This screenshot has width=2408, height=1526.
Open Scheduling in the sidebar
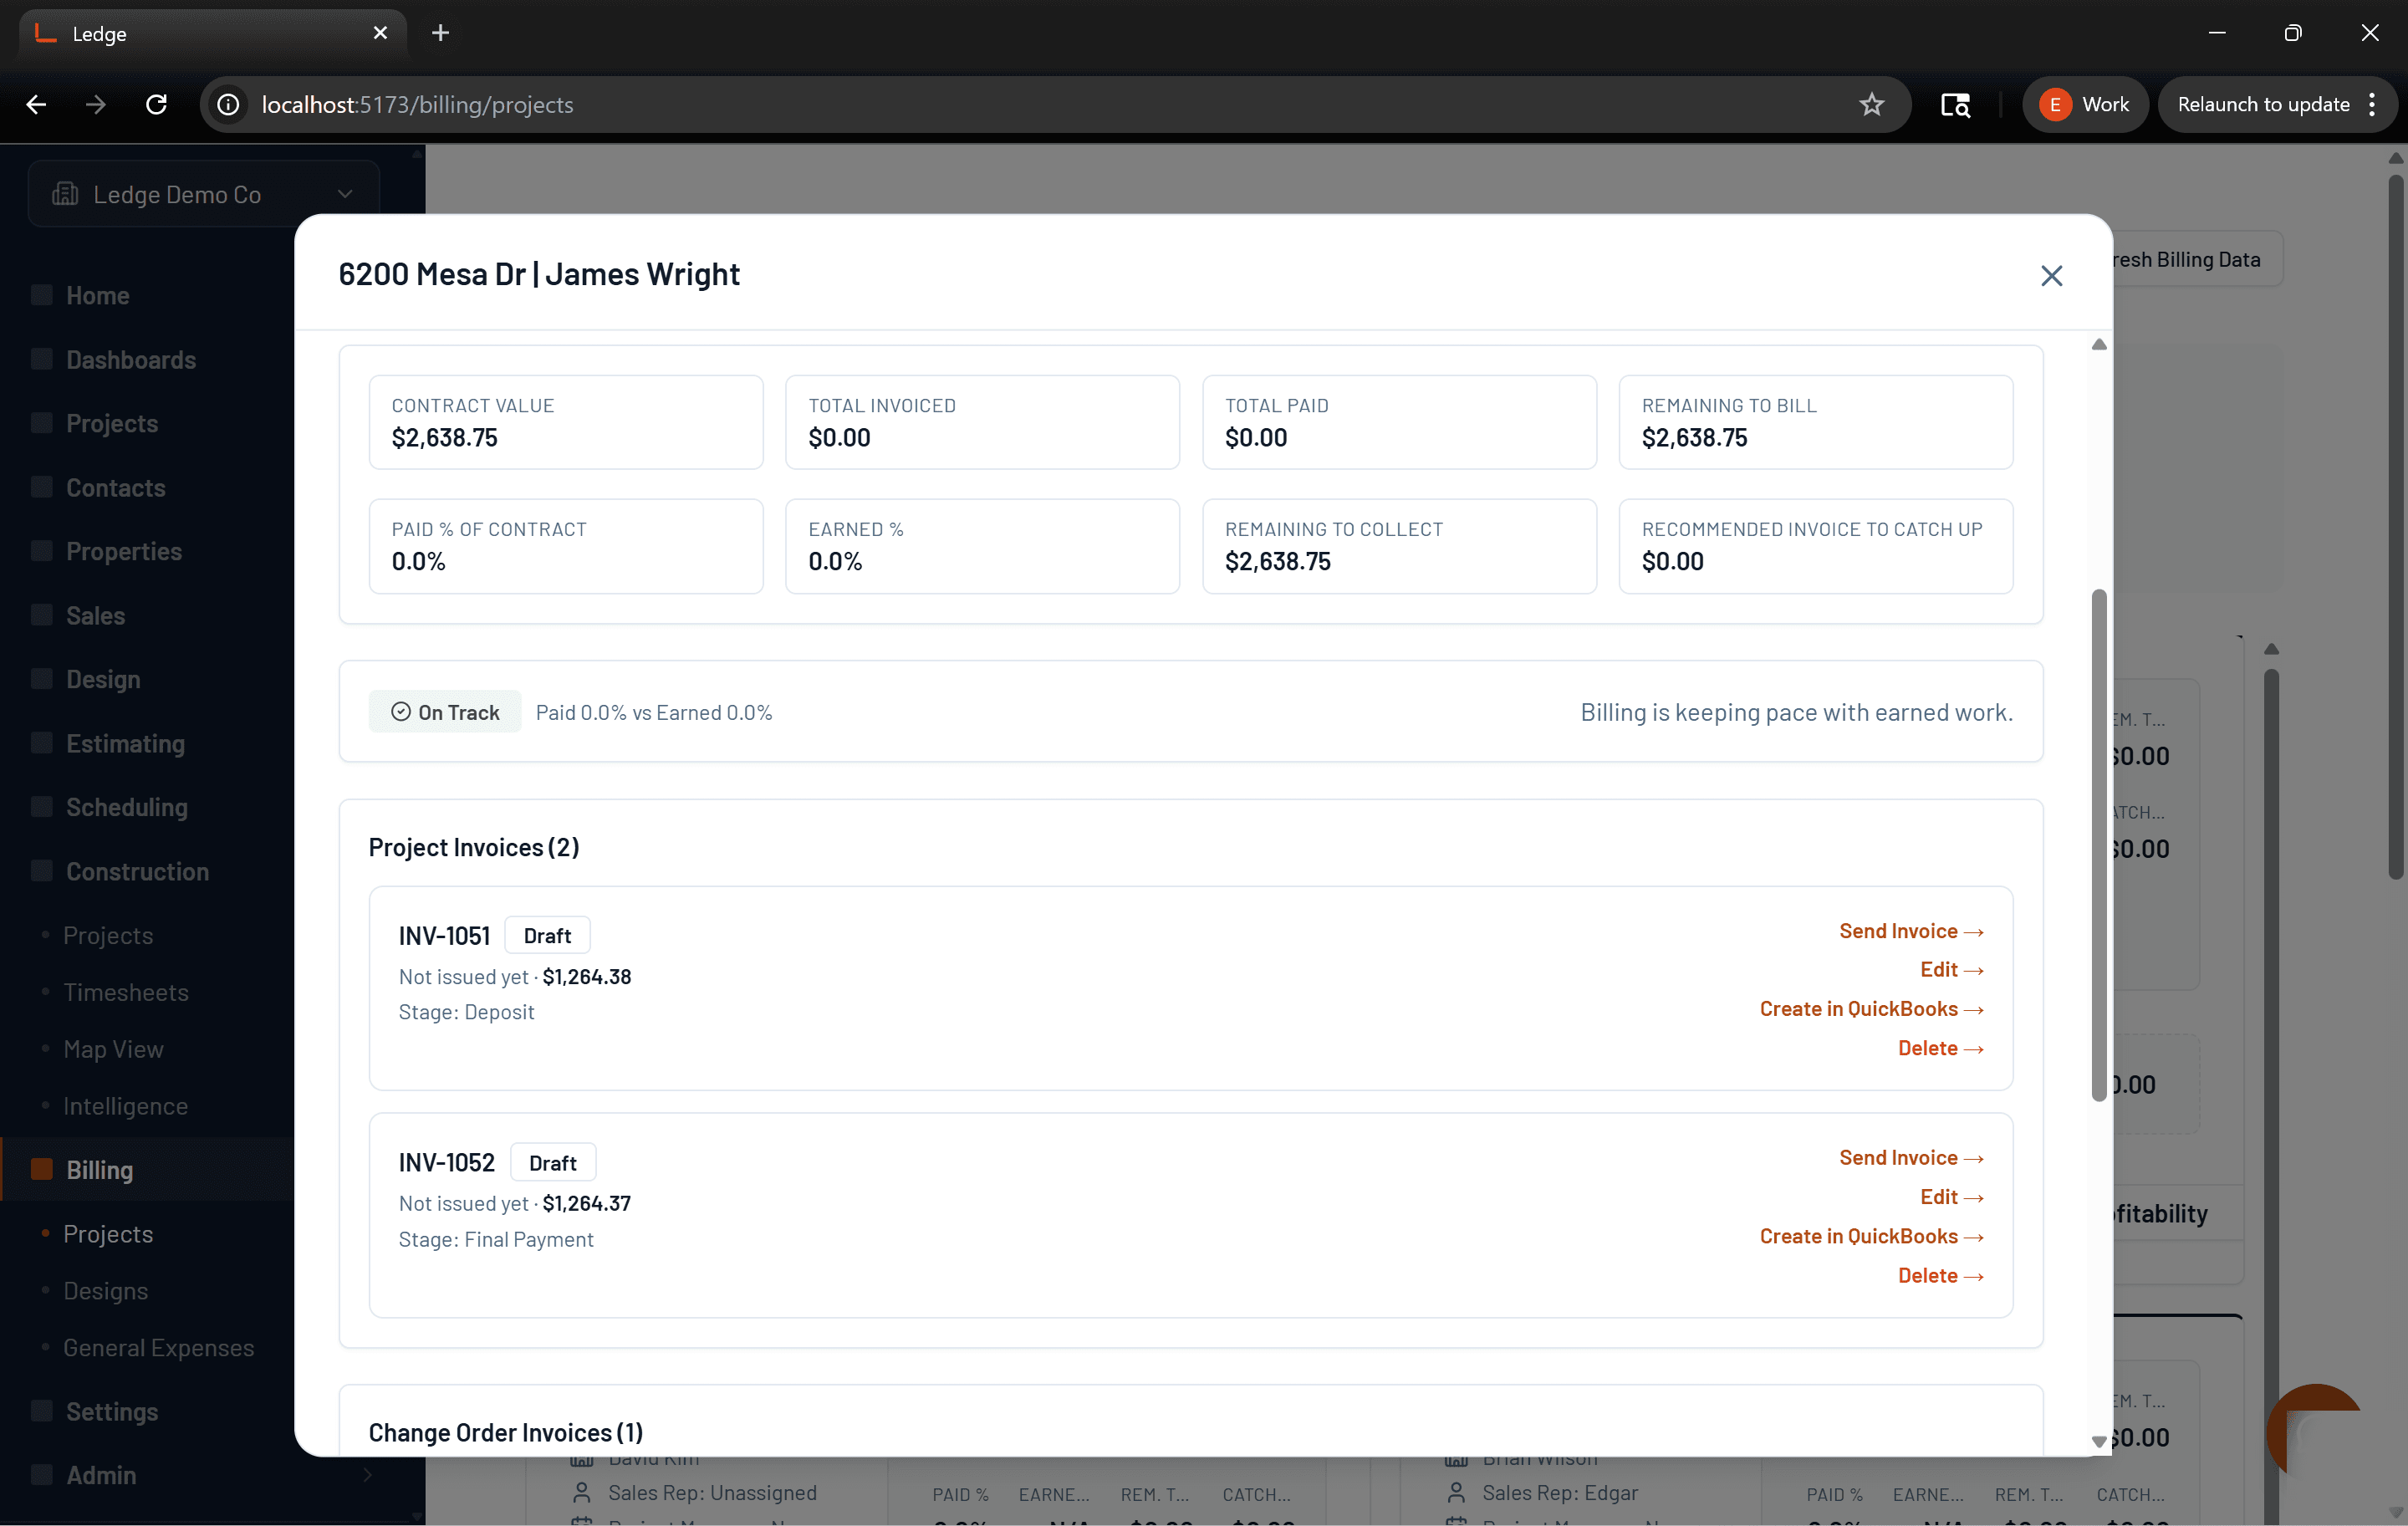coord(126,807)
